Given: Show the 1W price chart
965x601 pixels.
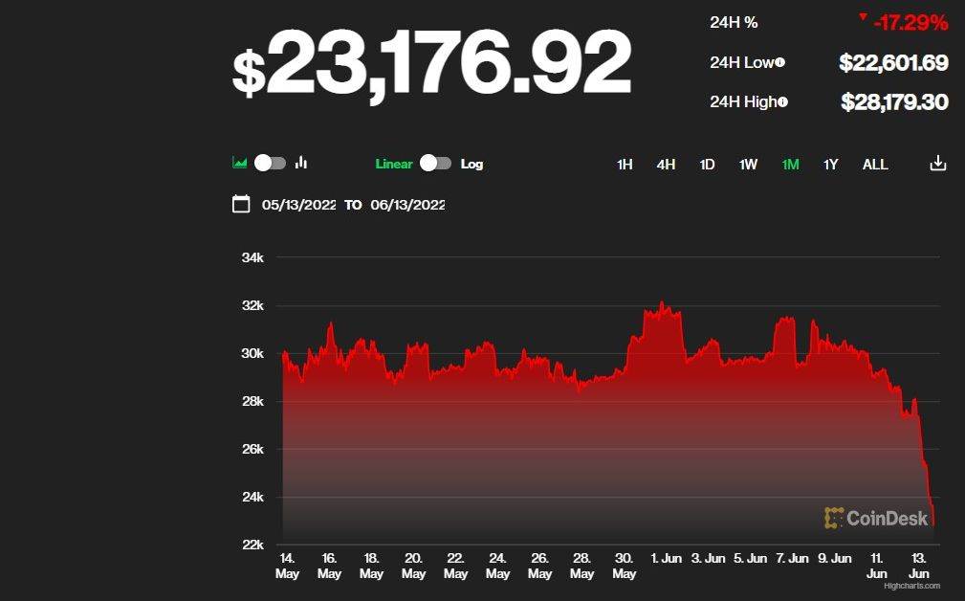Looking at the screenshot, I should tap(748, 164).
